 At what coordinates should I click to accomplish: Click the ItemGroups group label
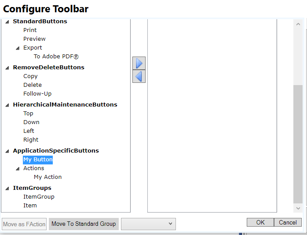32,188
